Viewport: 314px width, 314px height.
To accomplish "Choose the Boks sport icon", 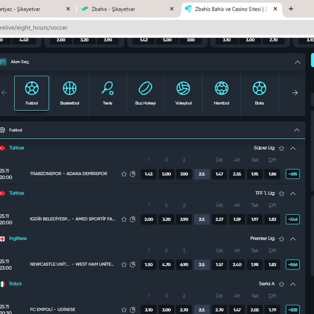I will [259, 93].
